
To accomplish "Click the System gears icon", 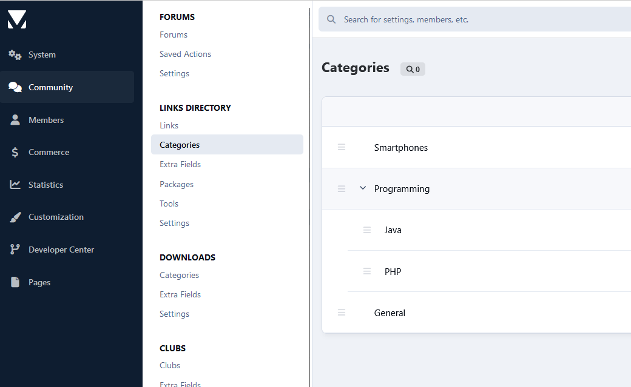I will 15,55.
